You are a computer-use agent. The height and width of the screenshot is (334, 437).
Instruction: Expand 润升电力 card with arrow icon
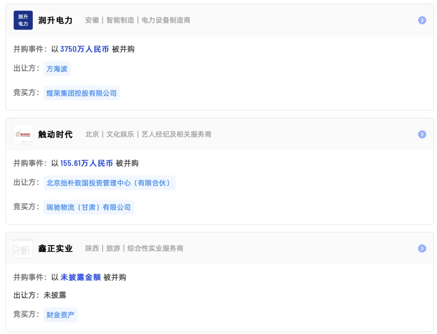[422, 20]
